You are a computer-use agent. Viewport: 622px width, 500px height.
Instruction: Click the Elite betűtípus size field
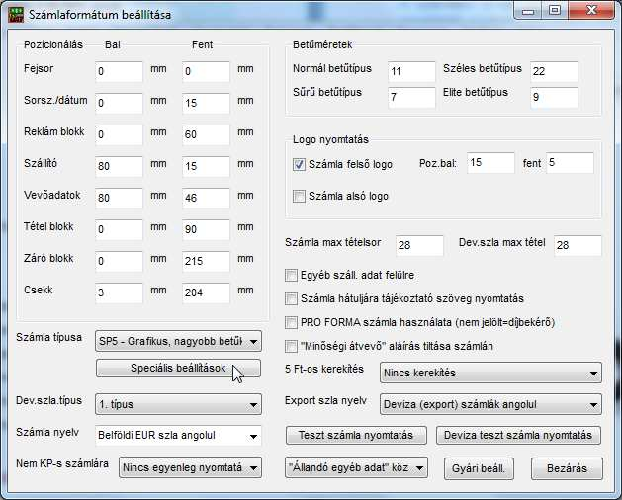[554, 97]
